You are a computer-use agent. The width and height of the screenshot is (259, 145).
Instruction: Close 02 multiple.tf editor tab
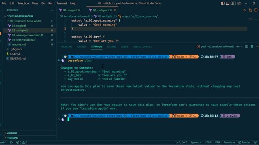pyautogui.click(x=115, y=10)
